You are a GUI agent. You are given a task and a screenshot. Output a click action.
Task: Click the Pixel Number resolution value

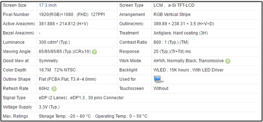[x=72, y=14]
